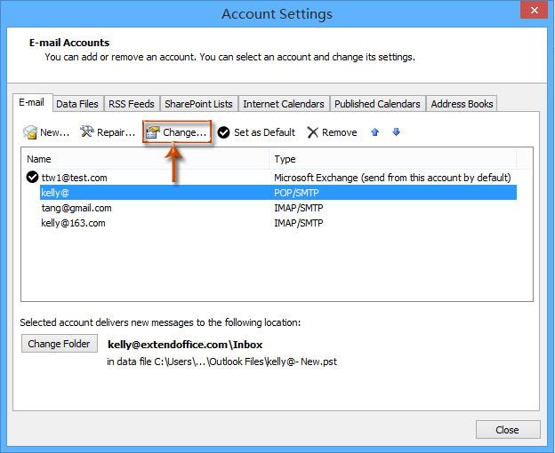Switch to the Data Files tab
555x453 pixels.
[x=77, y=104]
